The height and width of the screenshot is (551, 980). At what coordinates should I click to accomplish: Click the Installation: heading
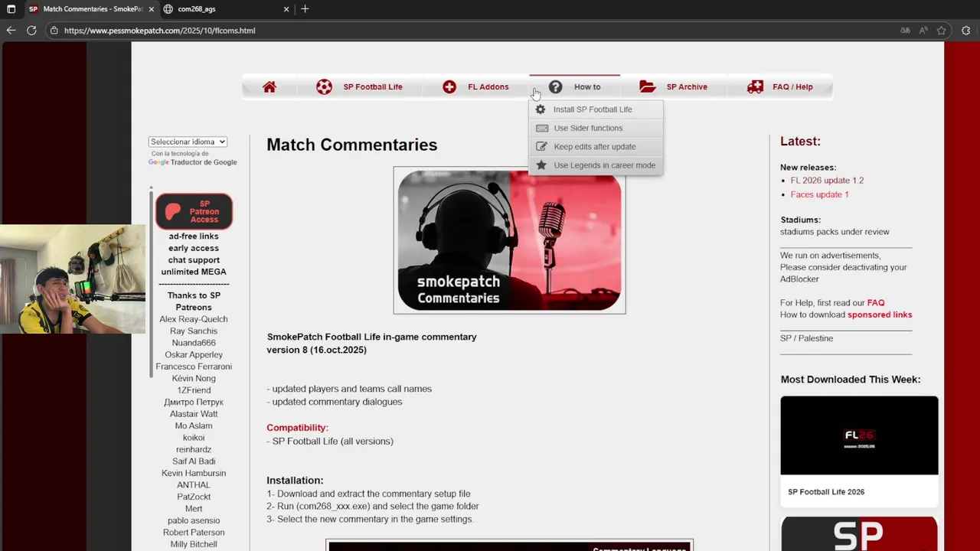click(x=295, y=481)
